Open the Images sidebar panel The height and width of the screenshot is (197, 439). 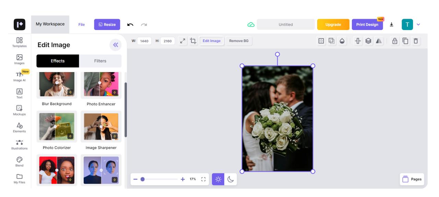coord(20,59)
